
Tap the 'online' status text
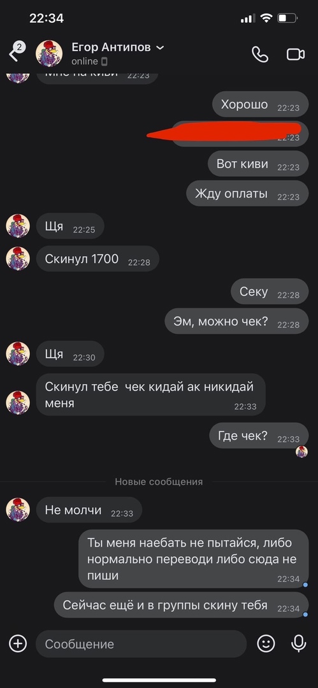pyautogui.click(x=85, y=61)
